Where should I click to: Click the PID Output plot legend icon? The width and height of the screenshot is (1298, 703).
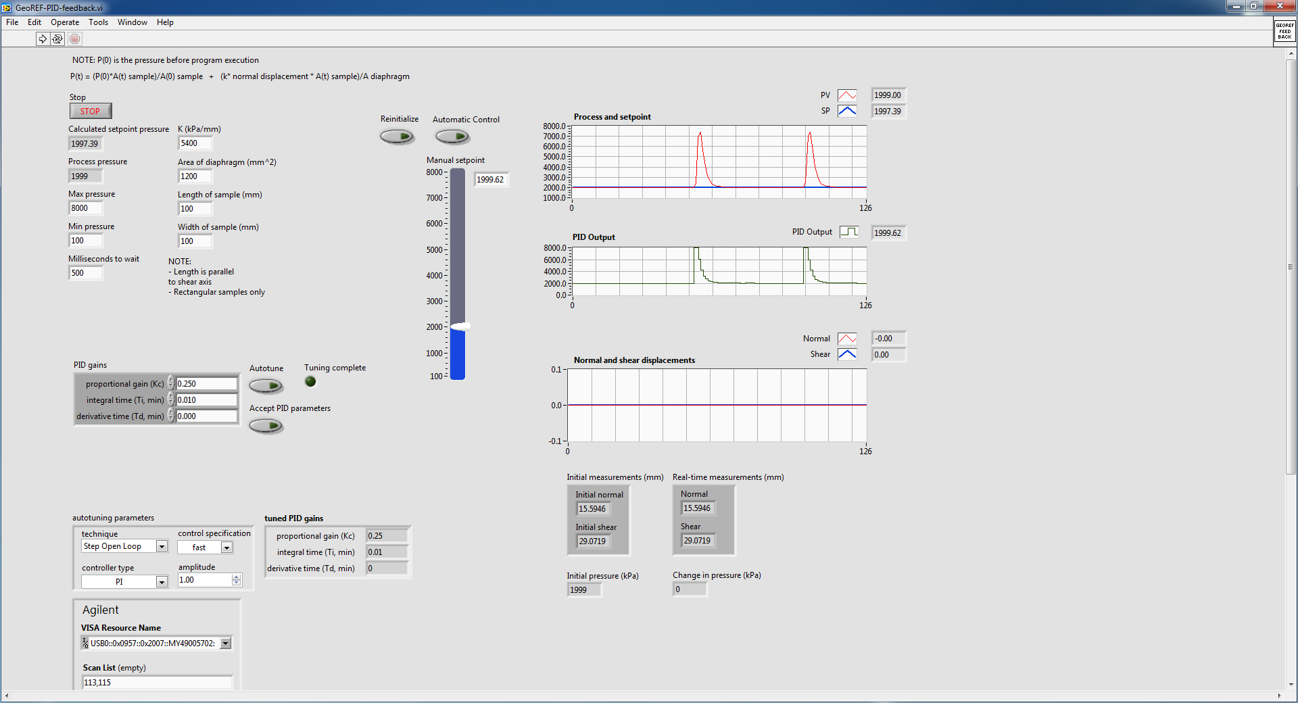[x=849, y=232]
